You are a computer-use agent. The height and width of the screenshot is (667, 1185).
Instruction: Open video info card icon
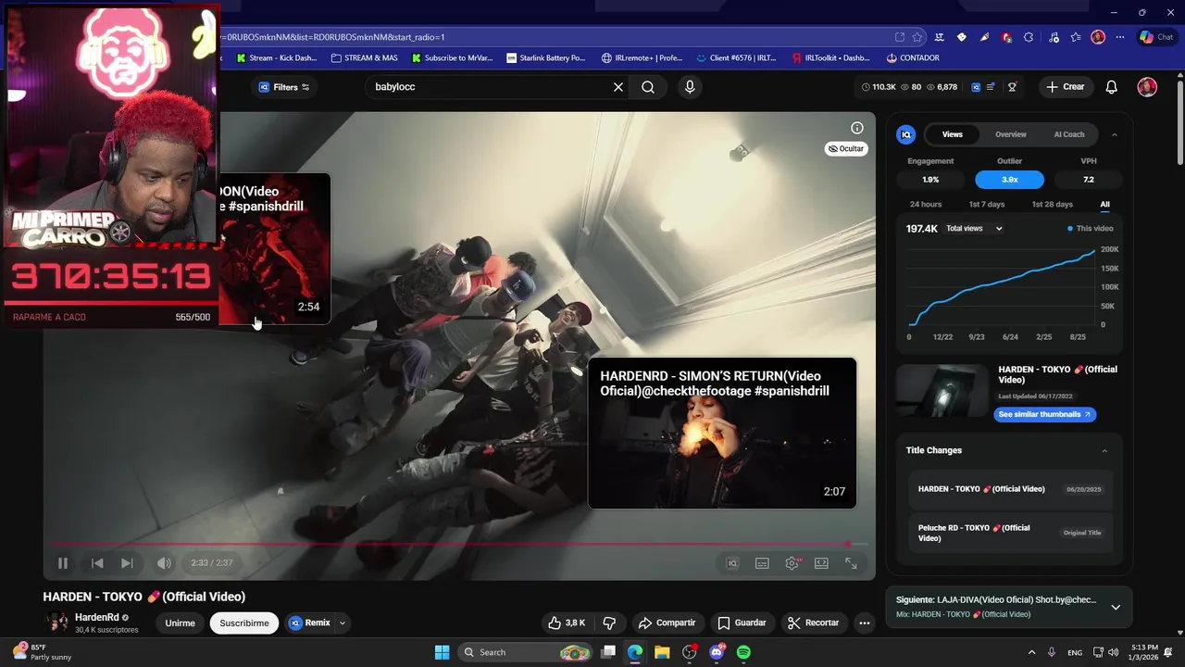[857, 128]
